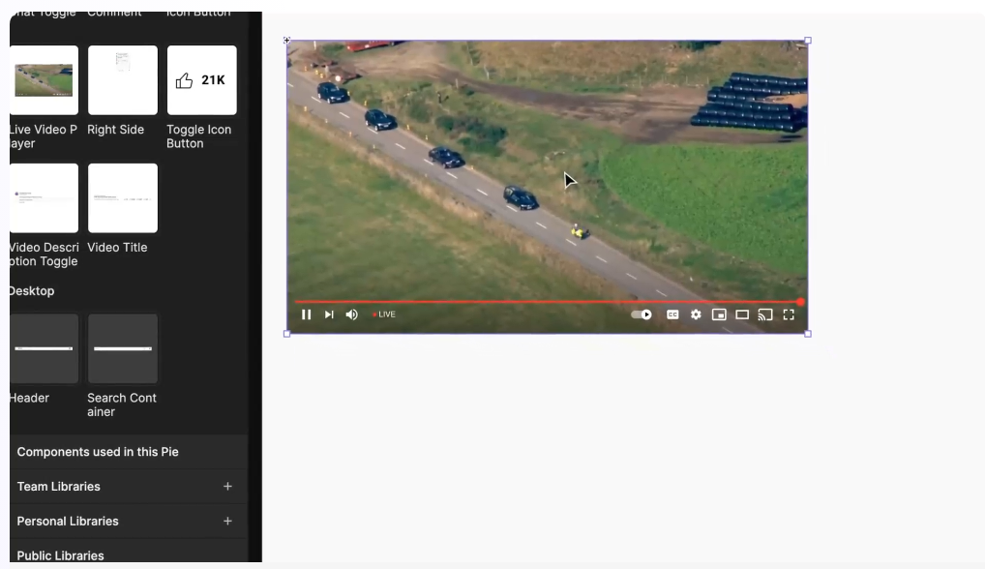The width and height of the screenshot is (985, 569).
Task: Select the Search Container component thumbnail
Action: 123,348
